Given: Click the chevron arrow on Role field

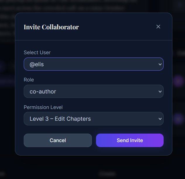Looking at the screenshot, I should point(160,91).
